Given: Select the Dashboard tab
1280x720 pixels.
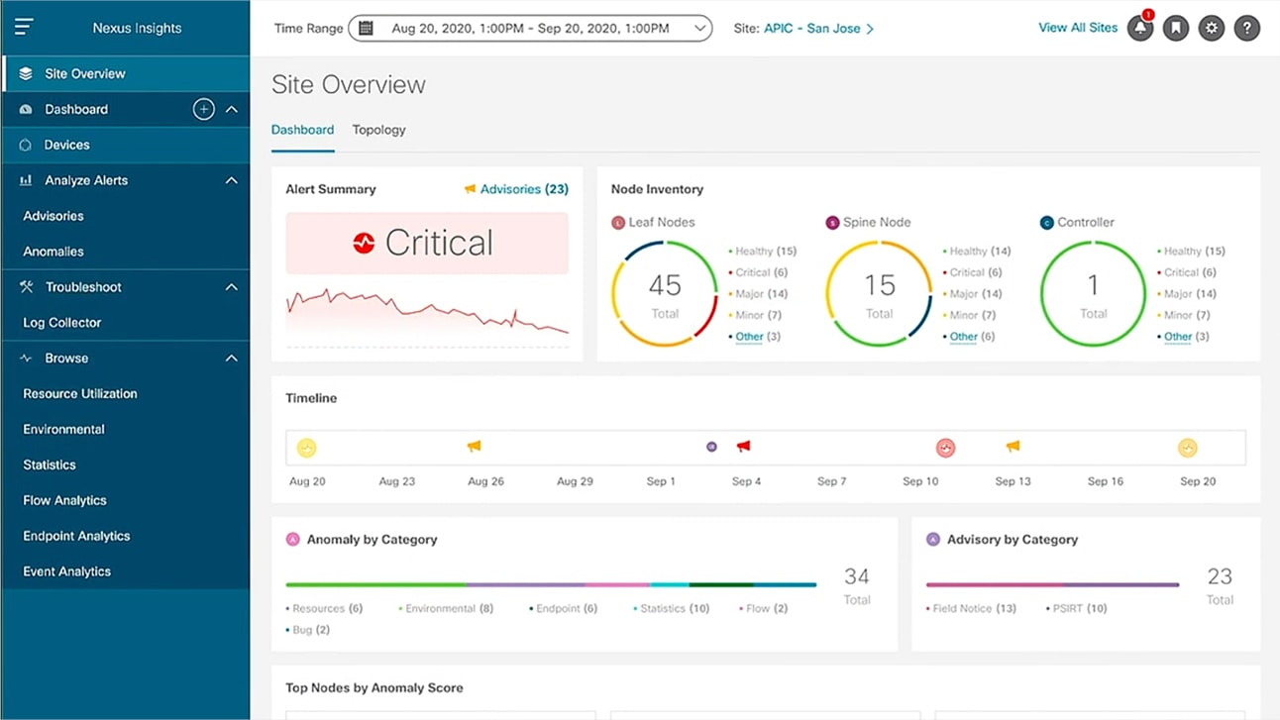Looking at the screenshot, I should 302,130.
